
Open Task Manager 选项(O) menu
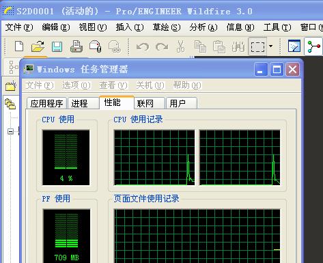pos(76,85)
